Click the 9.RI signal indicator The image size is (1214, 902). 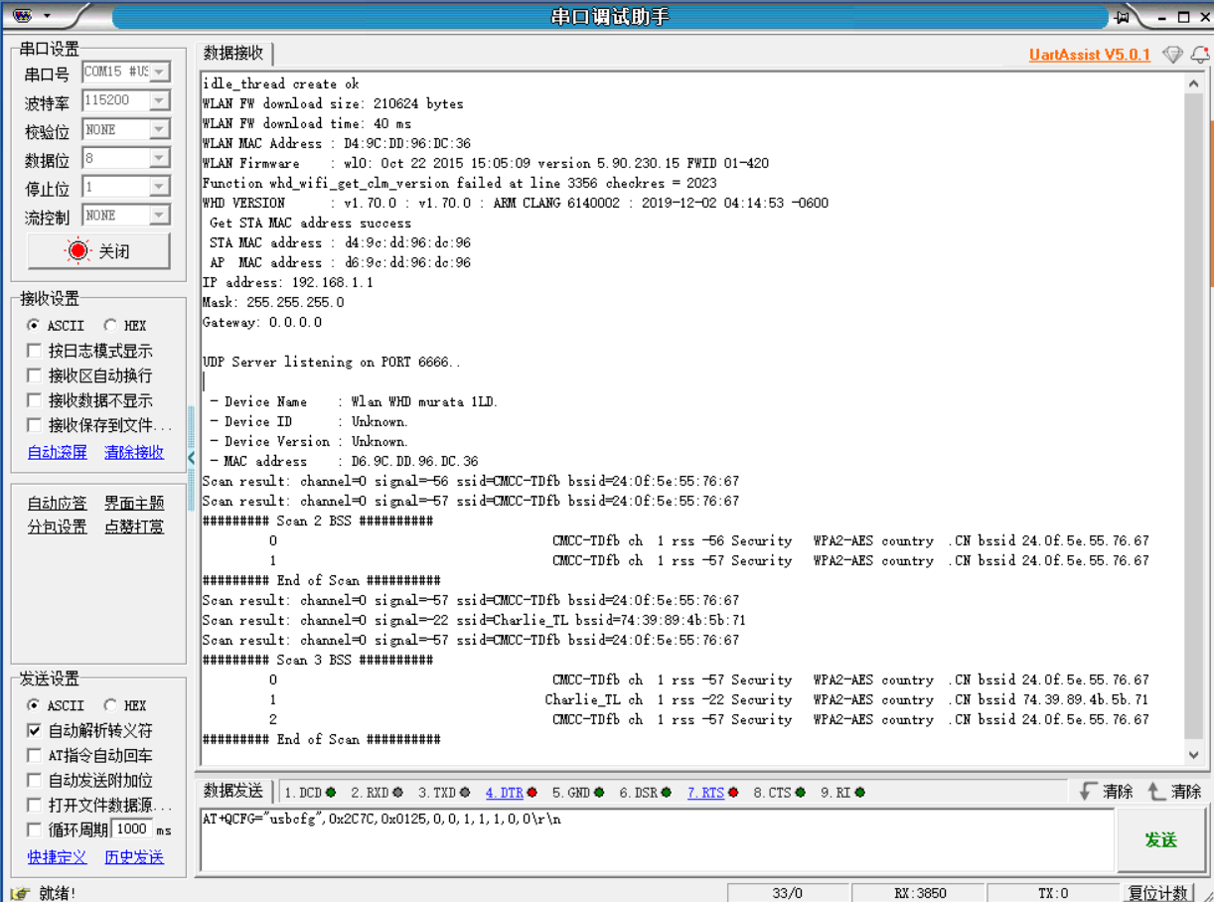[842, 793]
